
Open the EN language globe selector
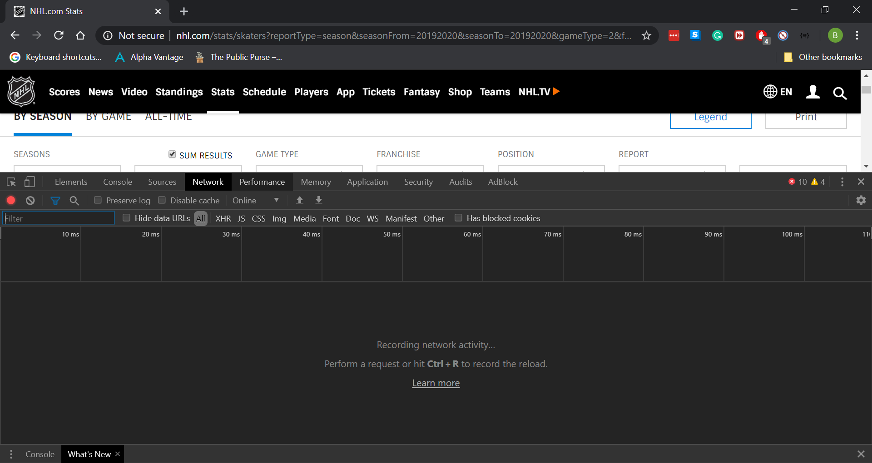tap(778, 92)
